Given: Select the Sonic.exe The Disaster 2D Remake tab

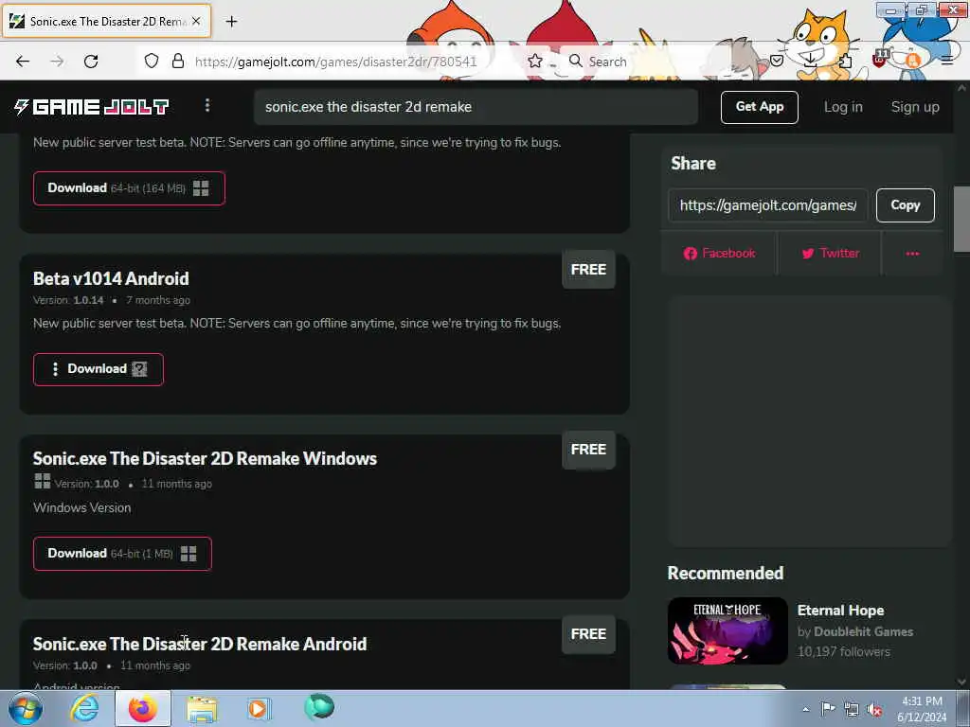Looking at the screenshot, I should (x=106, y=21).
